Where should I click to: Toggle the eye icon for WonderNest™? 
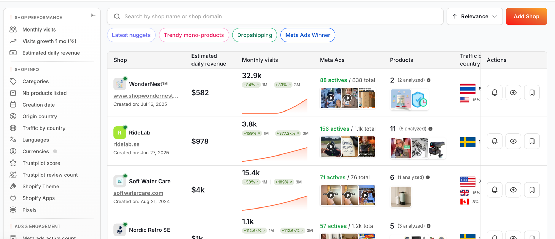tap(513, 93)
